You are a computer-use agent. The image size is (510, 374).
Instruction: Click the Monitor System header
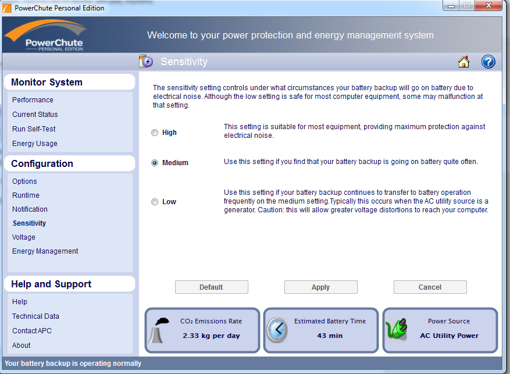point(70,82)
